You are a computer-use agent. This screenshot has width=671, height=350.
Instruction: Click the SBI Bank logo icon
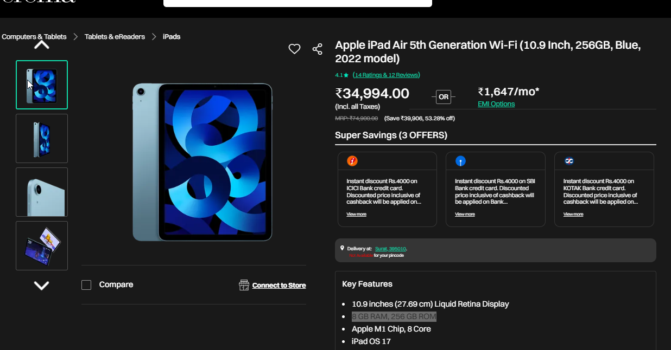point(460,161)
